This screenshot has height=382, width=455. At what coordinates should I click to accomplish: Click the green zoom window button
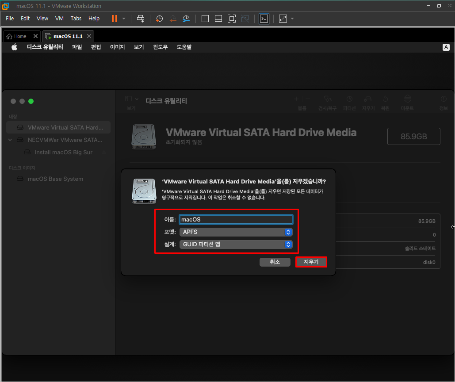pyautogui.click(x=31, y=101)
